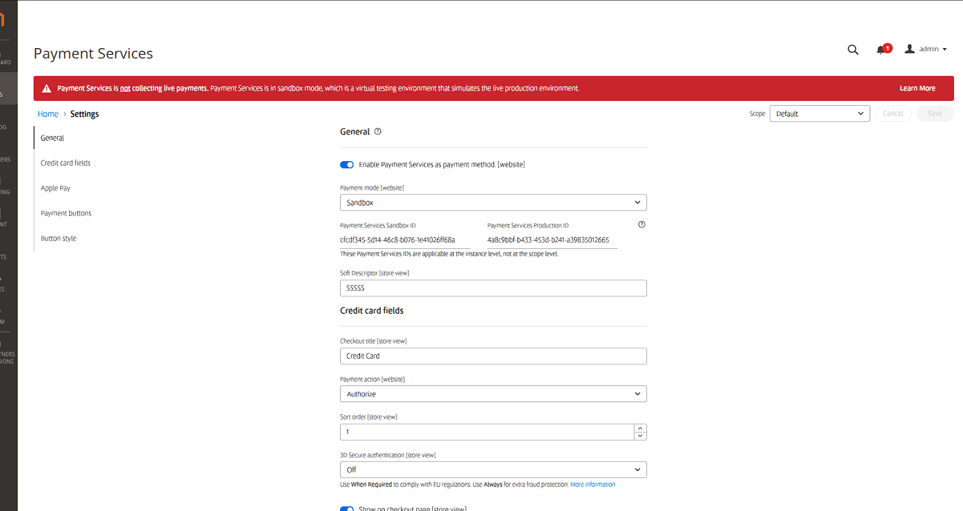Open 3D Secure authentication dropdown

click(493, 470)
